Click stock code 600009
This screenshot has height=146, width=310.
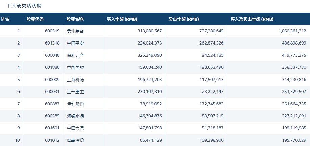coord(52,80)
